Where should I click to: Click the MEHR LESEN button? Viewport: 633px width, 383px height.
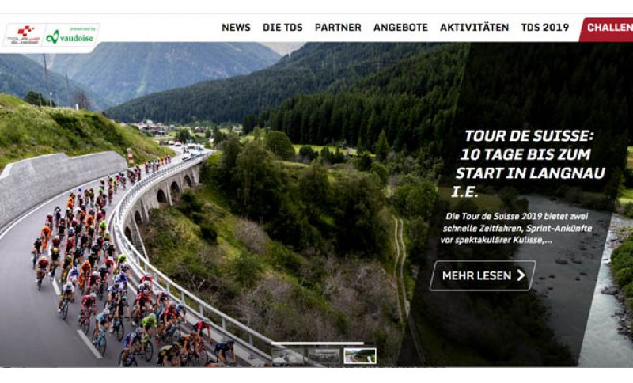pos(483,275)
